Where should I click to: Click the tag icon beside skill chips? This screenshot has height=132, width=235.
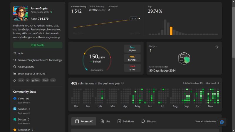pos(15,80)
